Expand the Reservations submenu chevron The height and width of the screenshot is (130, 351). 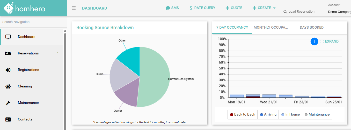[x=57, y=53]
